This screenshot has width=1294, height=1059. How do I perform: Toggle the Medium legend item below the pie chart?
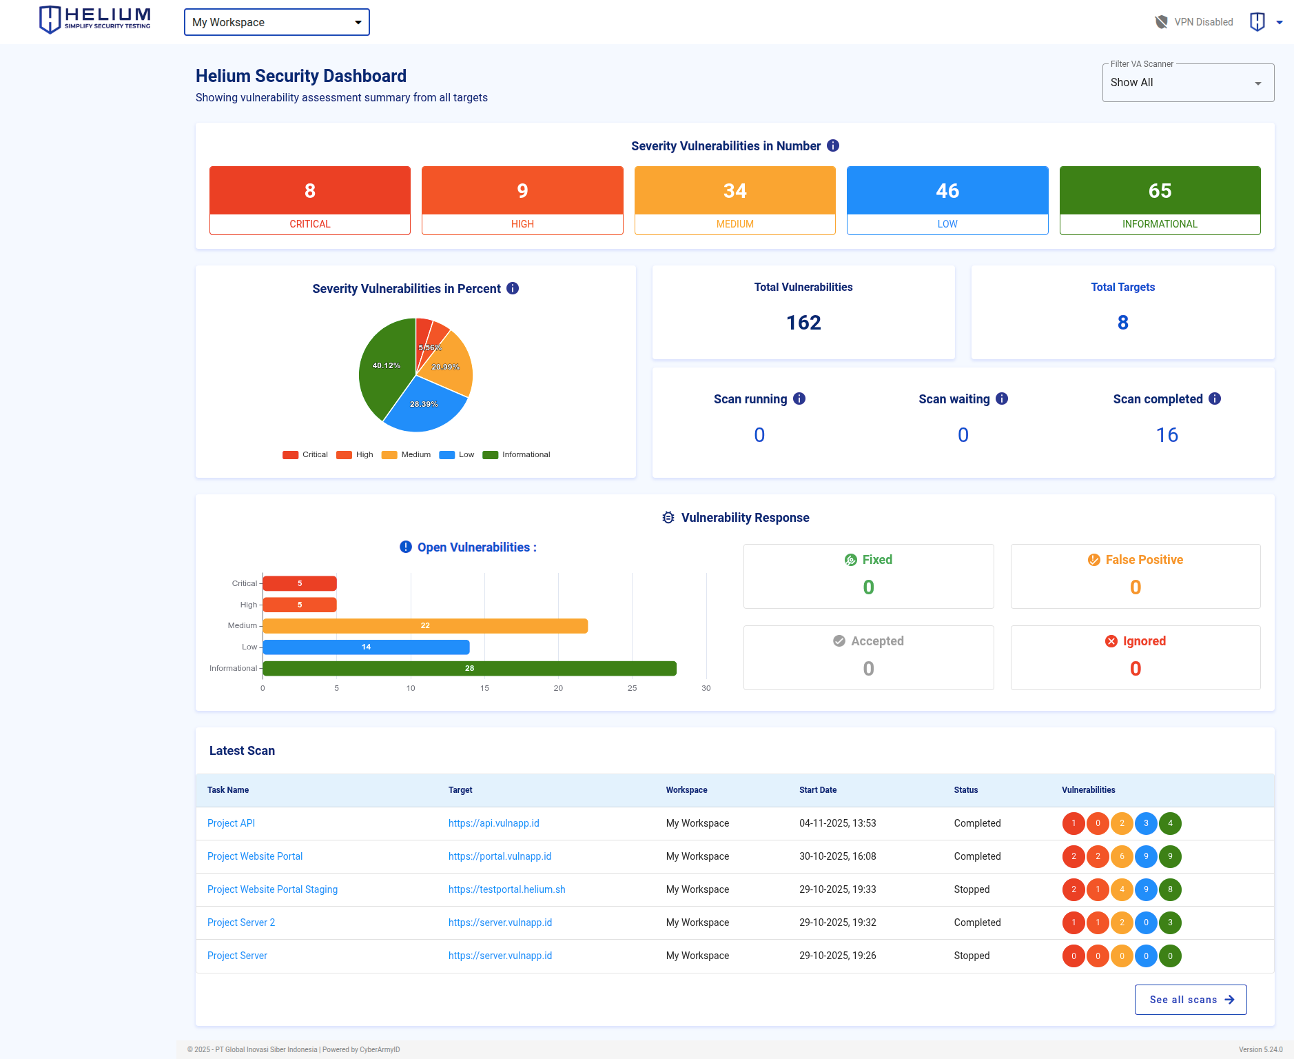[x=407, y=454]
